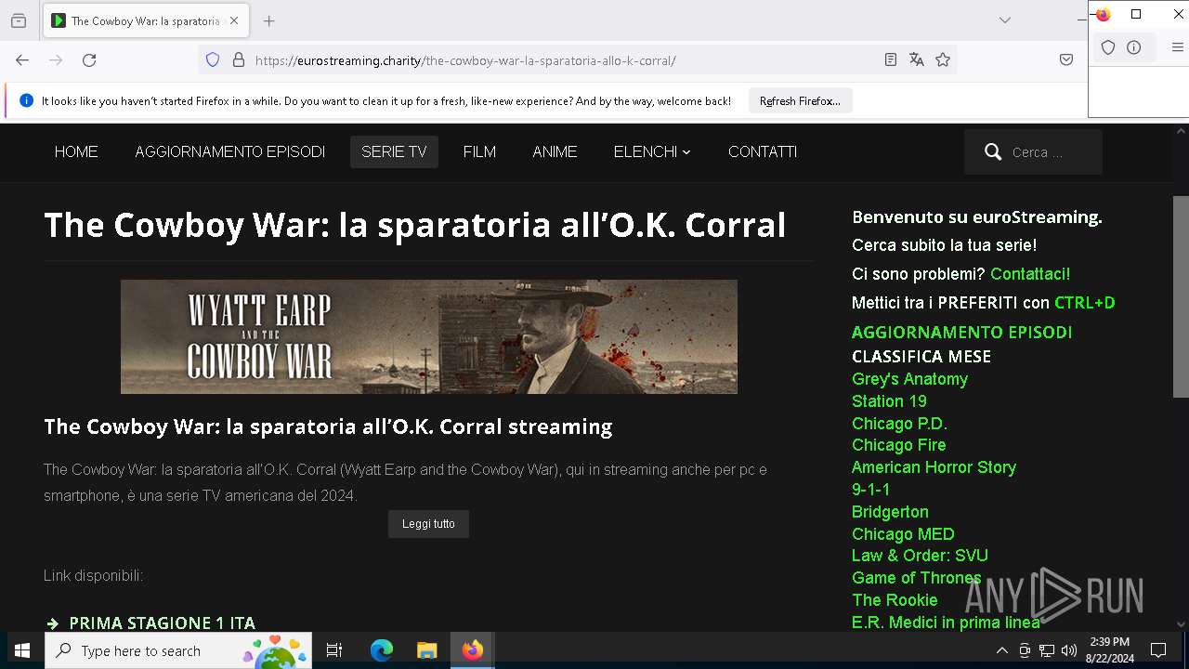Screen dimensions: 1189x669
Task: Click the Wyatt Earp and the Cowboy War banner
Action: coord(429,337)
